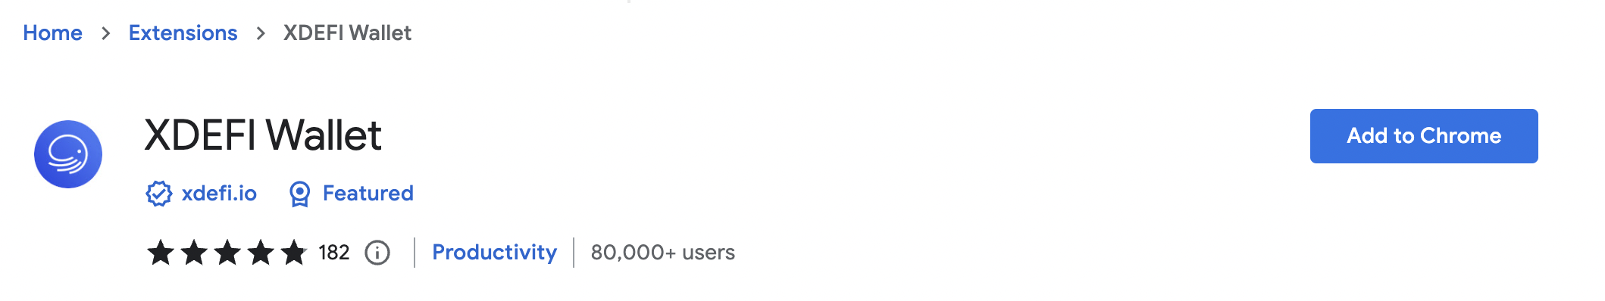
Task: Click the verified publisher badge icon
Action: pyautogui.click(x=159, y=194)
